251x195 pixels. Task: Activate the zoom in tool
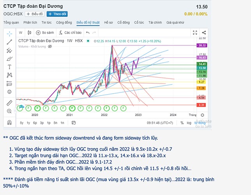coord(9,111)
